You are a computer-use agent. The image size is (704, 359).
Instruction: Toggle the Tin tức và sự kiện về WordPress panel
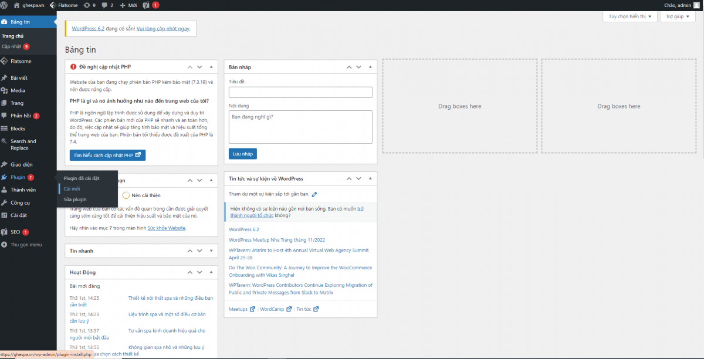[x=370, y=178]
